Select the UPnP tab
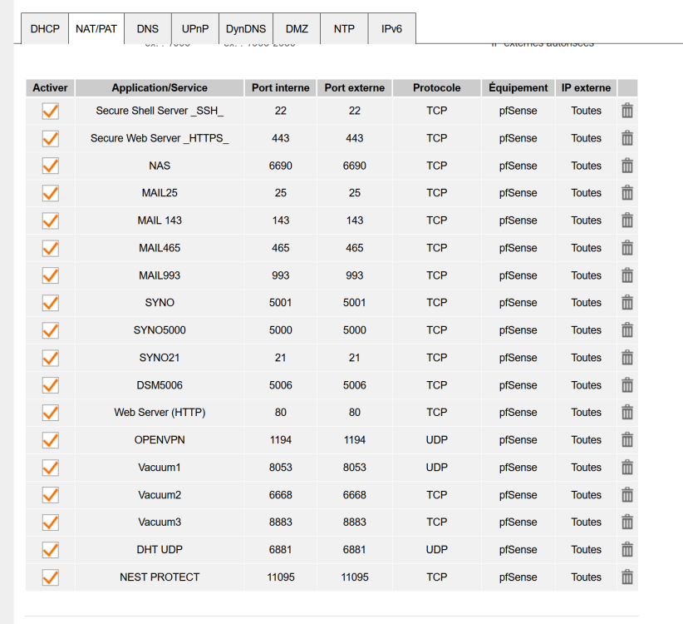Viewport: 683px width, 624px height. click(195, 28)
